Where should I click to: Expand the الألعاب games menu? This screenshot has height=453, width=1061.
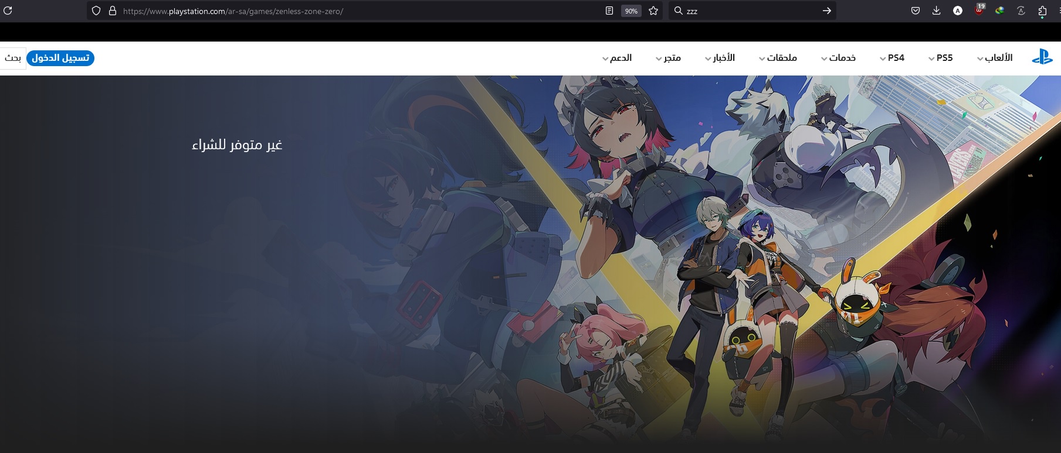coord(995,58)
